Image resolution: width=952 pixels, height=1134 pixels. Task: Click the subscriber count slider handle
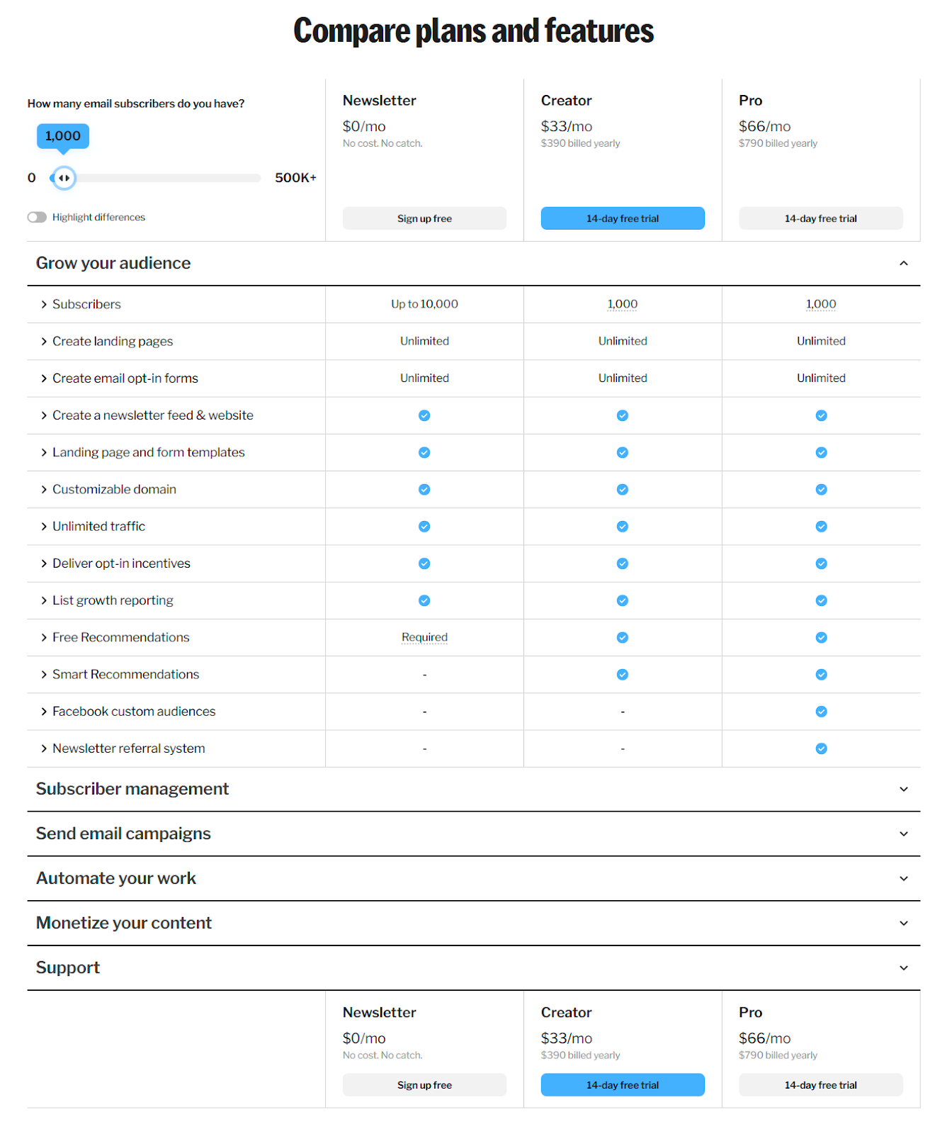(x=64, y=178)
